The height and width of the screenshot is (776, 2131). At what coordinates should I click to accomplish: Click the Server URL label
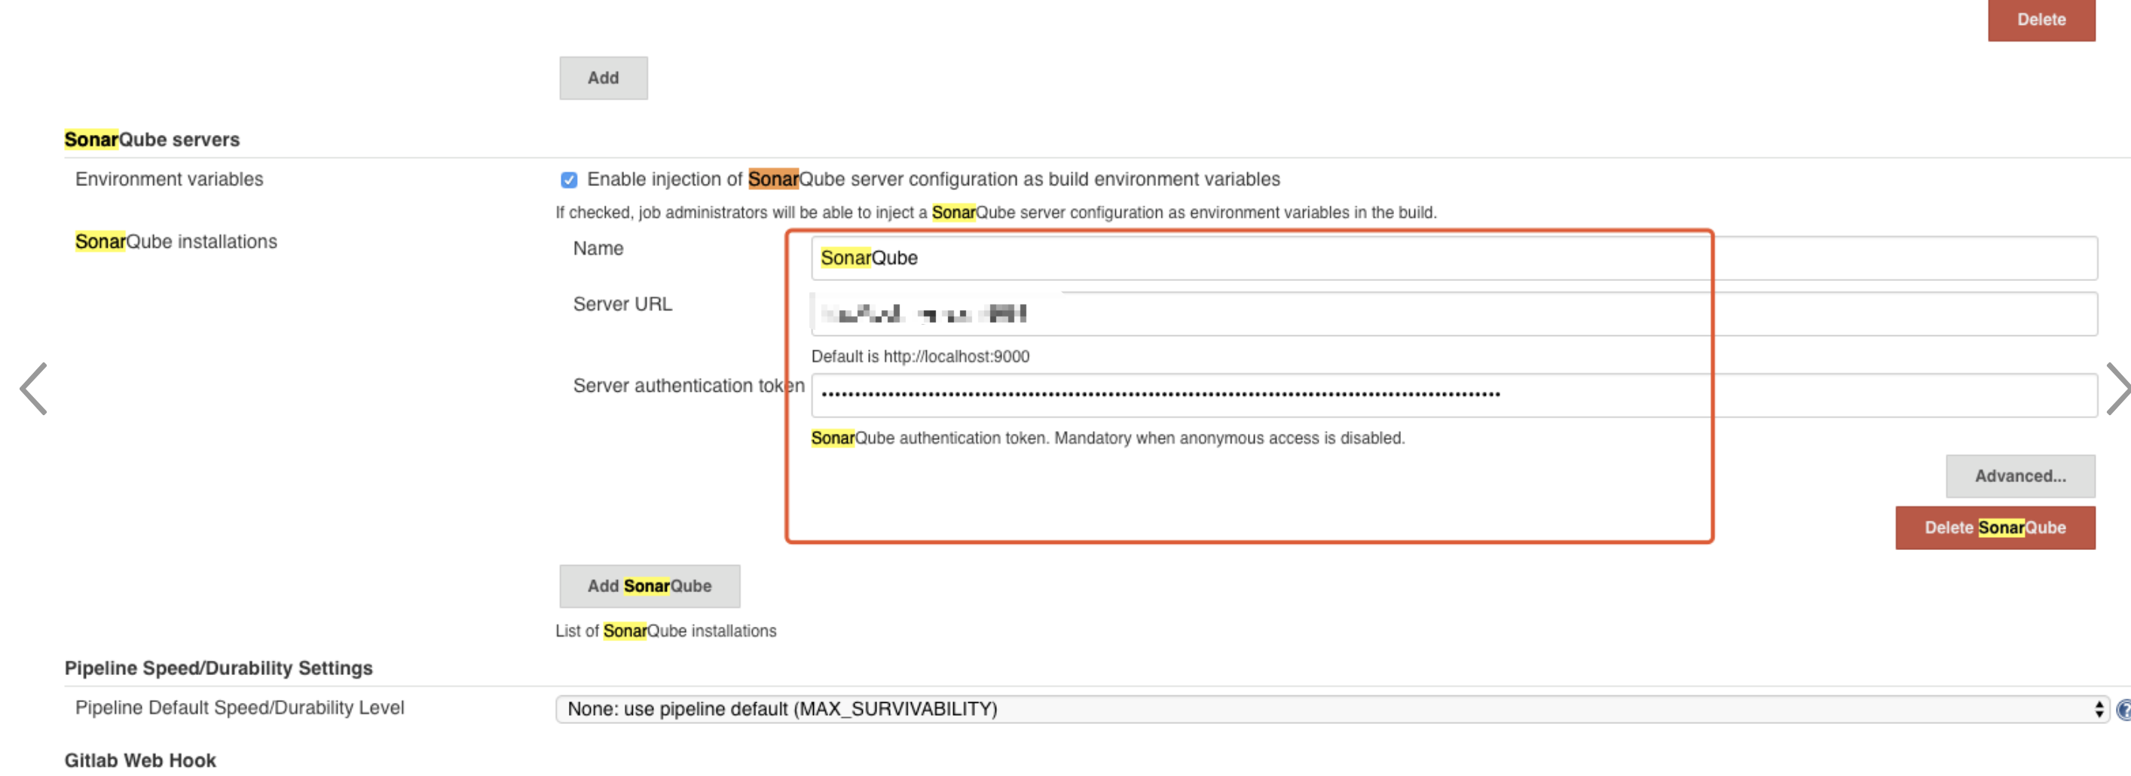pos(622,304)
